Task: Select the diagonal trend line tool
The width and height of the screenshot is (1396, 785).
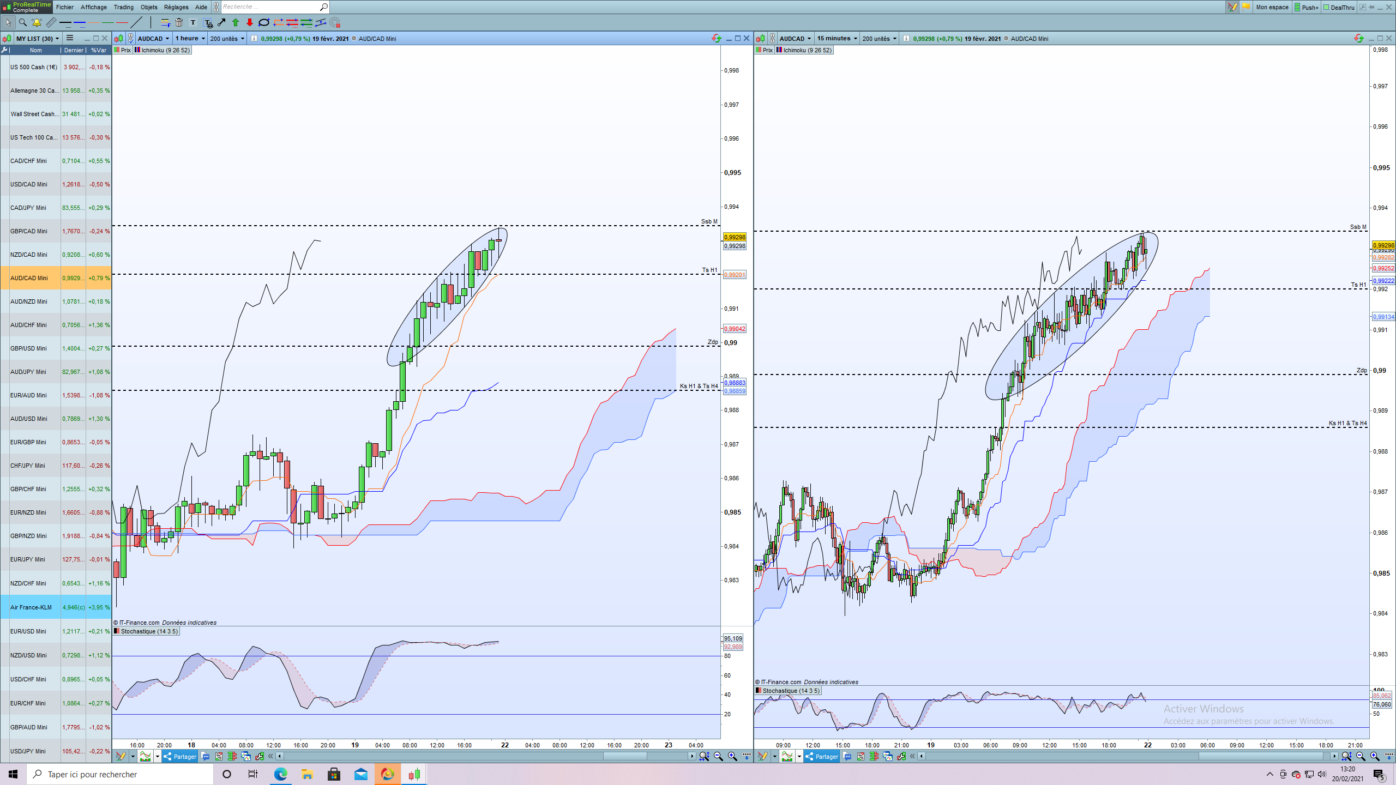Action: [x=136, y=22]
